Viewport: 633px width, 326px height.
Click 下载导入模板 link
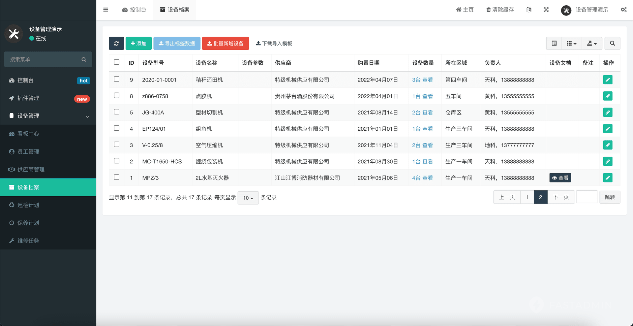[274, 43]
